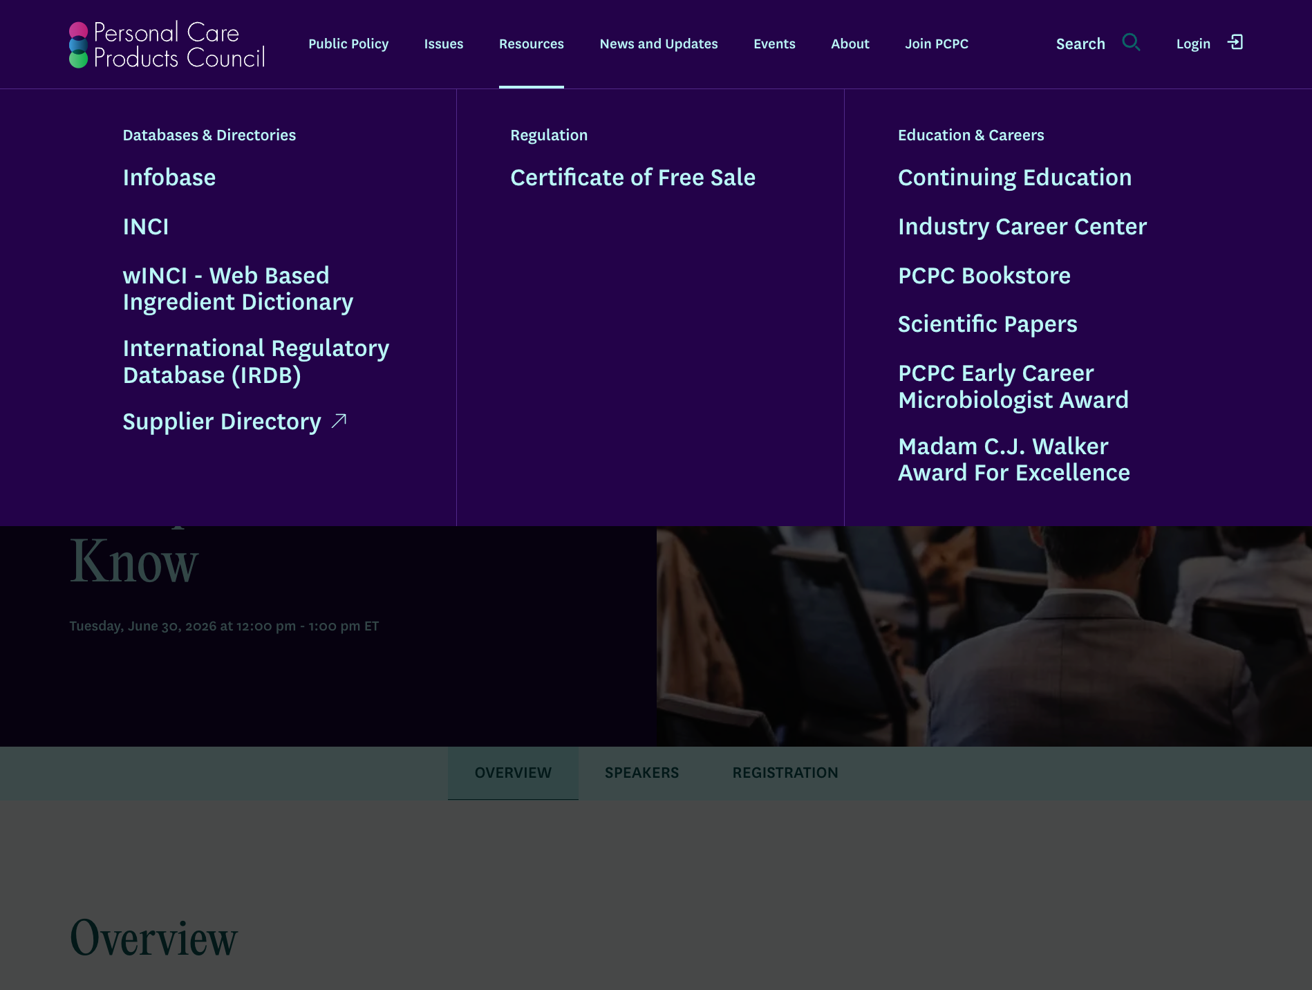The height and width of the screenshot is (990, 1312).
Task: Open Continuing Education link
Action: coord(1015,178)
